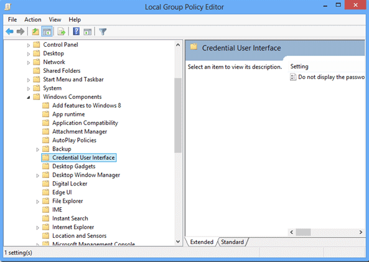
Task: Switch to the Standard tab
Action: point(232,241)
